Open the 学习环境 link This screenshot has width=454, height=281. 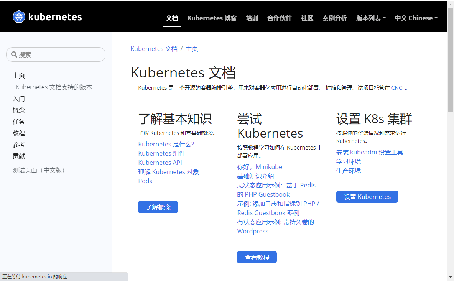coord(348,161)
